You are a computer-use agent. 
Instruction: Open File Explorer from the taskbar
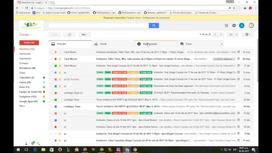[x=43, y=149]
